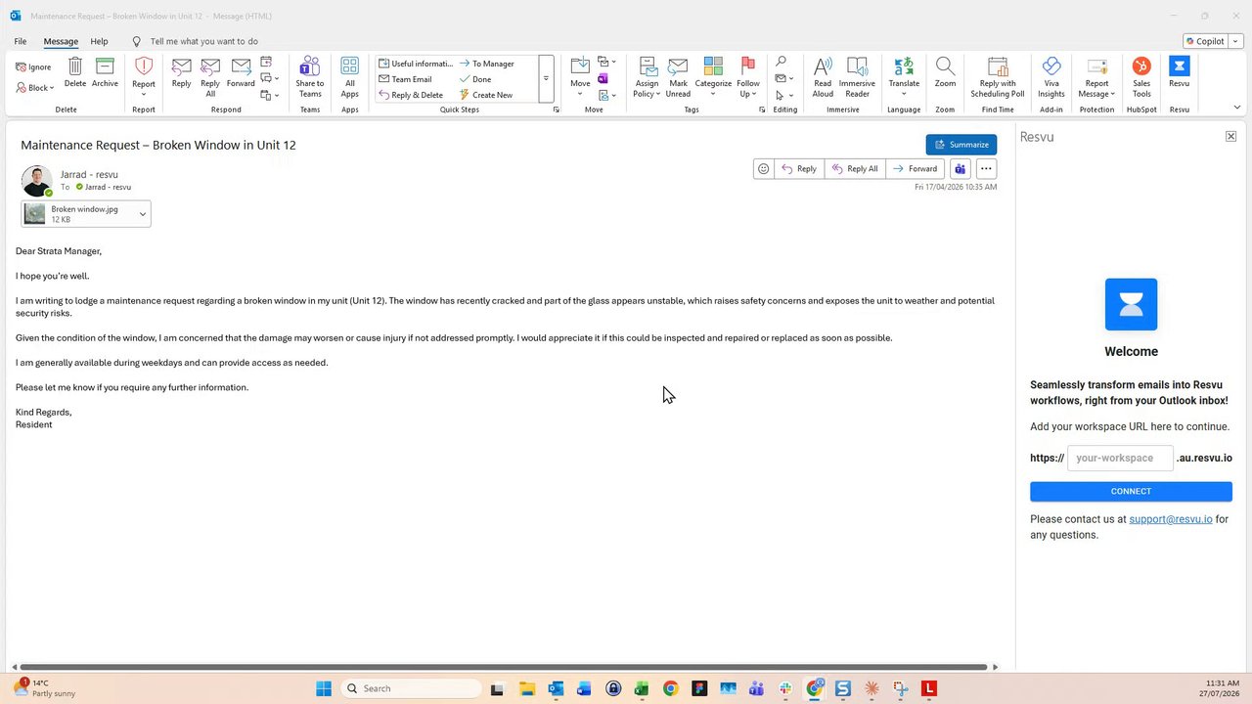Run the 'To Manager' quick step
The width and height of the screenshot is (1252, 704).
[x=487, y=64]
